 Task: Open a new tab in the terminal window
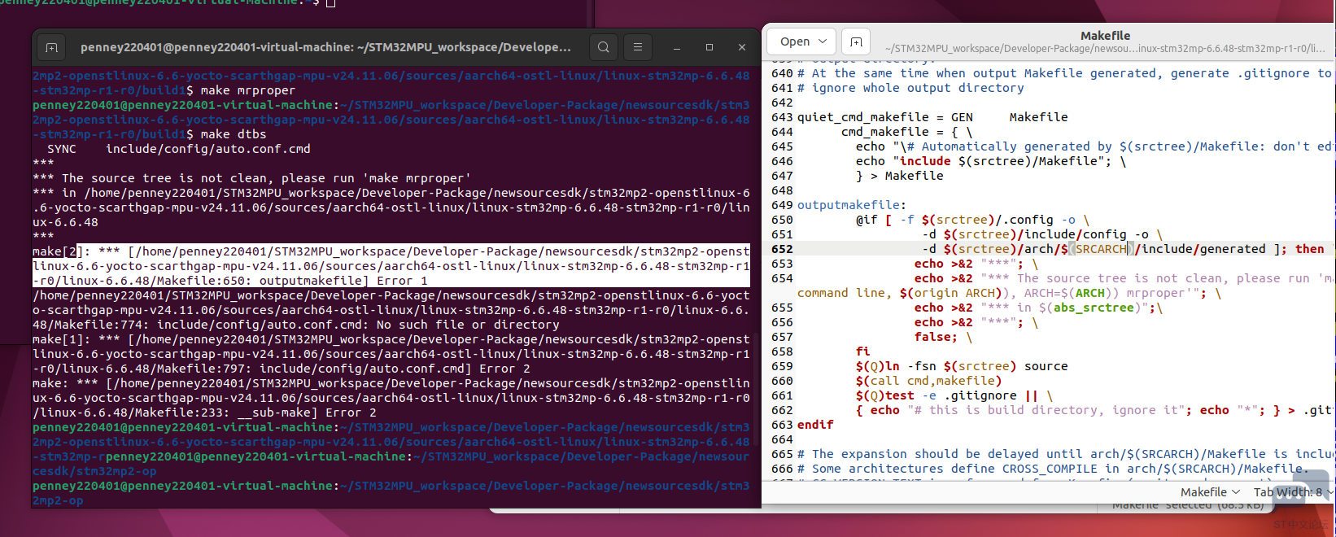[x=51, y=47]
